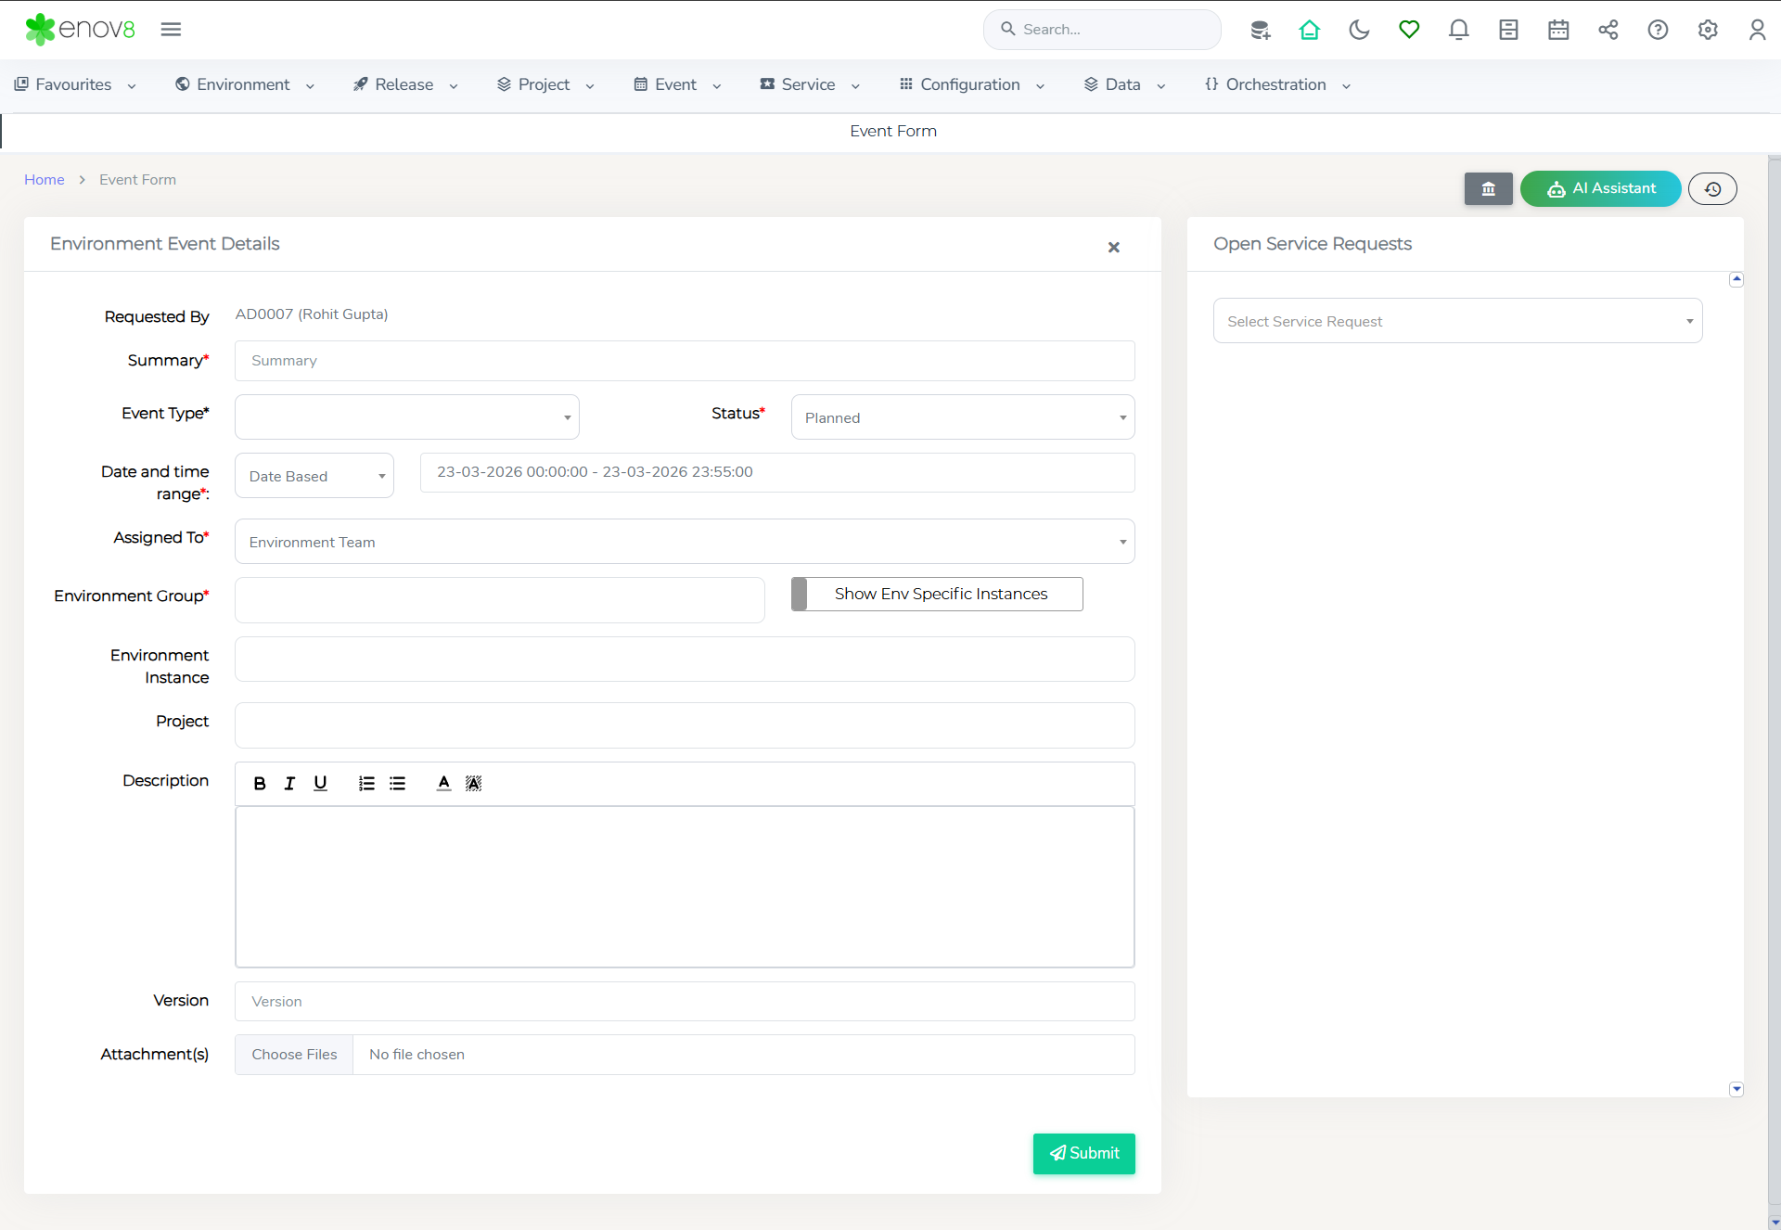The width and height of the screenshot is (1781, 1230).
Task: Toggle dark mode moon icon
Action: click(x=1359, y=30)
